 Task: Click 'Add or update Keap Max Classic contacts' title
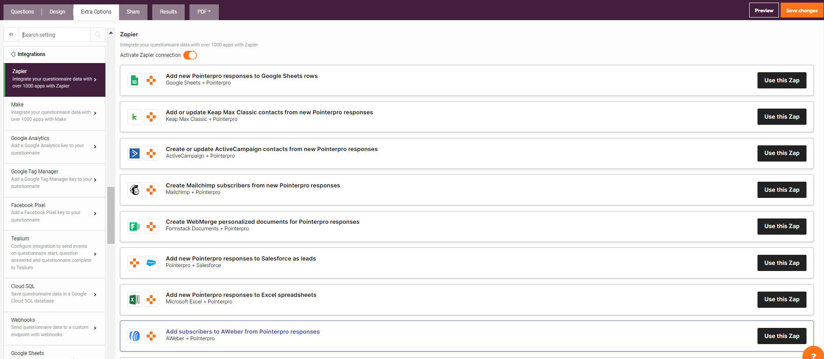270,113
